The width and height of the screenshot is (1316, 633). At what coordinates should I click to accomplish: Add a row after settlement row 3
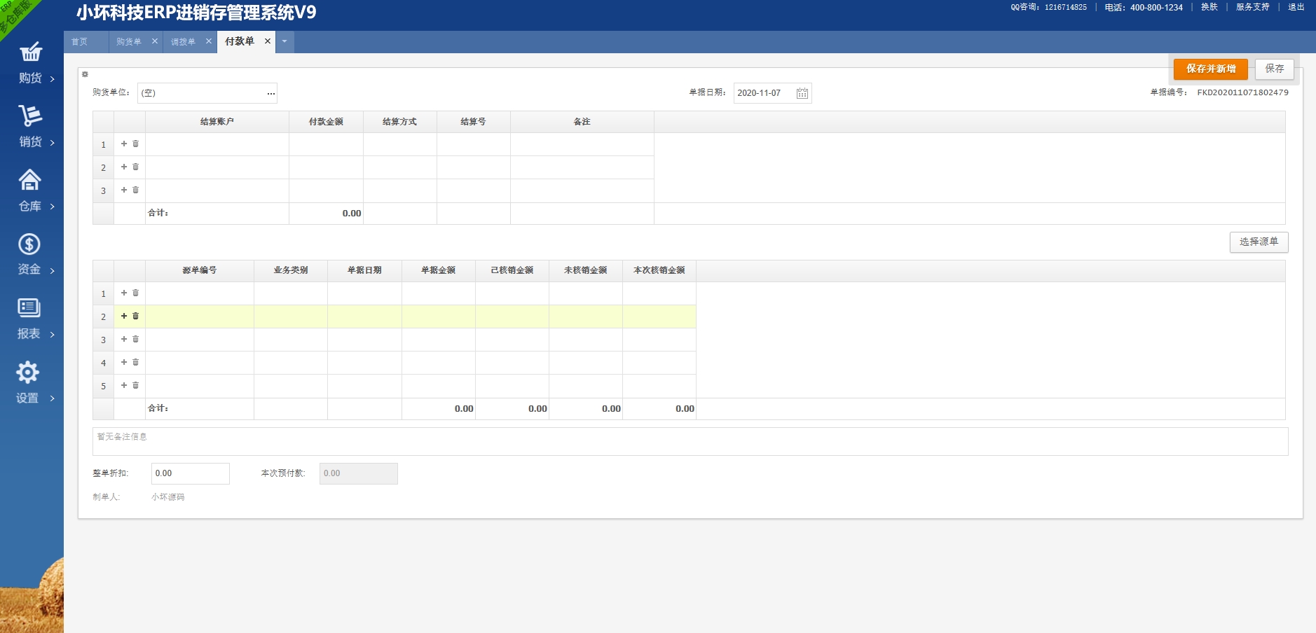pyautogui.click(x=124, y=190)
